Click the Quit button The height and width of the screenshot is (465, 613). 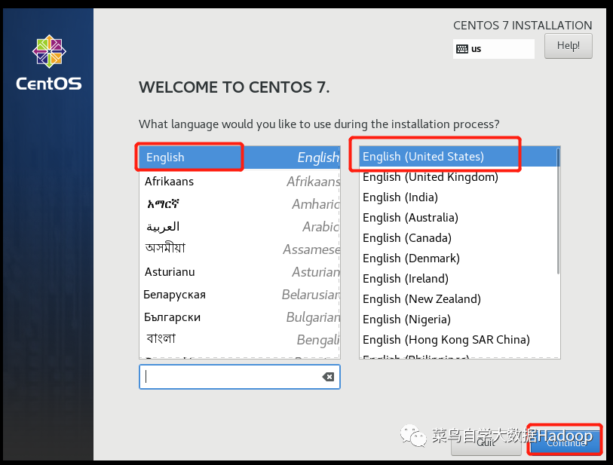[x=486, y=445]
